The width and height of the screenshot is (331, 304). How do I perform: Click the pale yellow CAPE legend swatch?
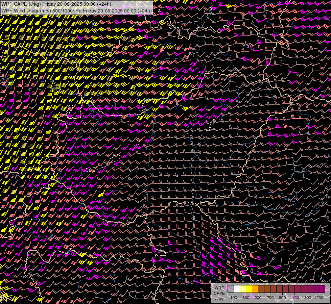(243, 289)
